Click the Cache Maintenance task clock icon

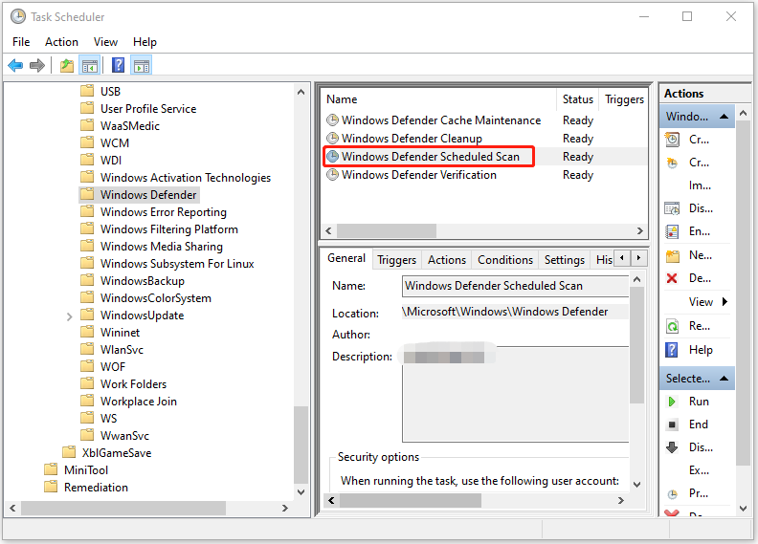tap(333, 120)
